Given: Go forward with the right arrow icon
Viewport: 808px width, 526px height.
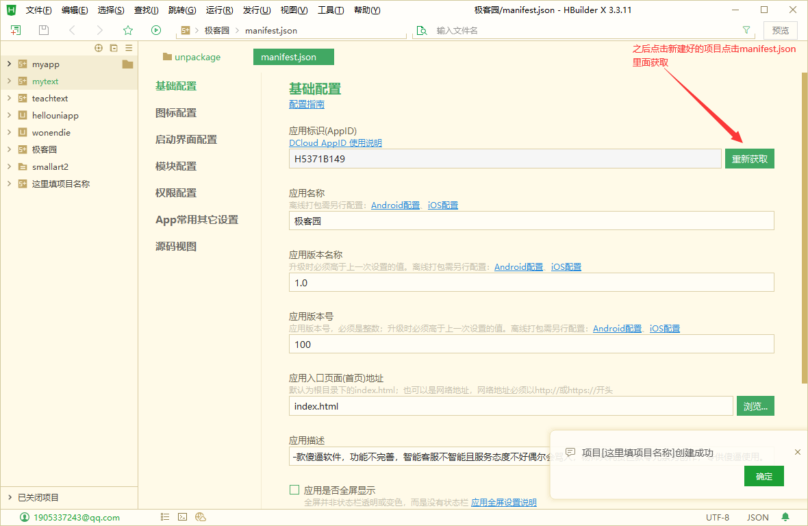Looking at the screenshot, I should click(x=99, y=30).
